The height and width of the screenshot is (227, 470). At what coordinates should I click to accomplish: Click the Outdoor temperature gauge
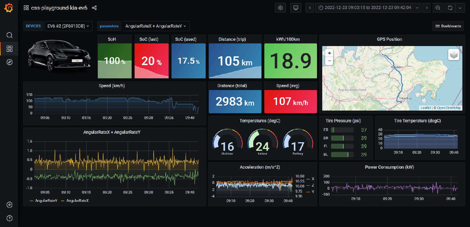coord(227,142)
